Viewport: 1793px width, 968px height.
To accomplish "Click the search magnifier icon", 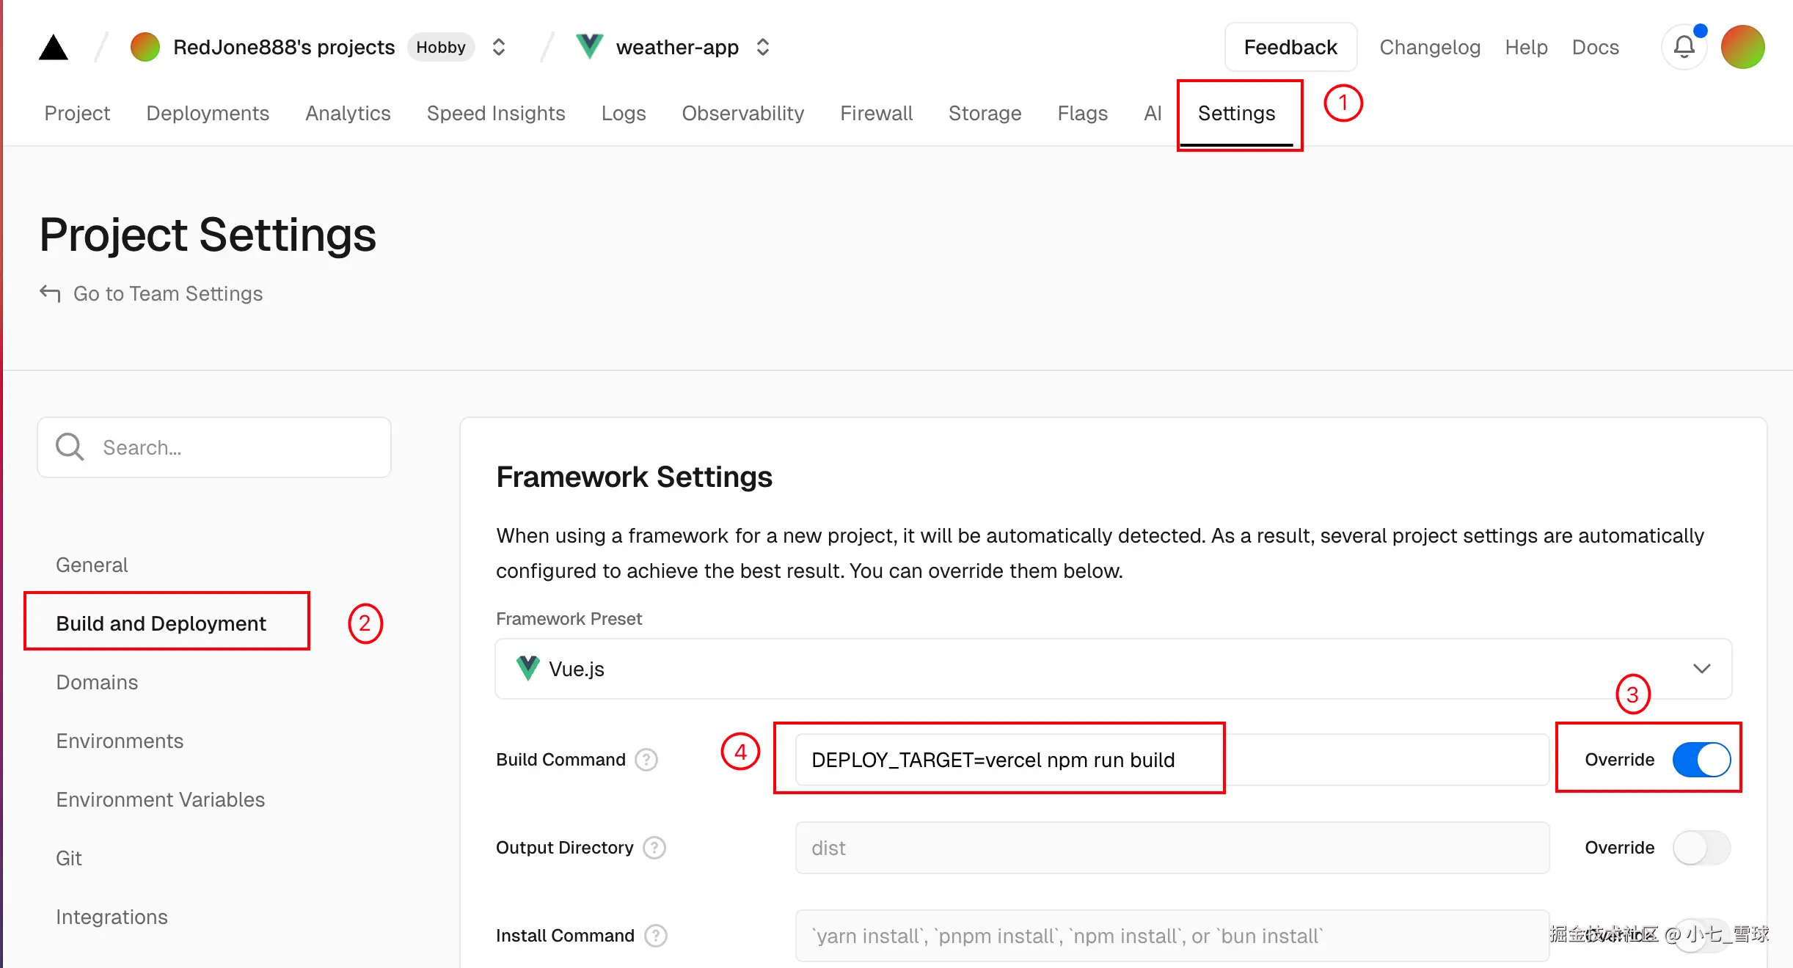I will point(70,447).
